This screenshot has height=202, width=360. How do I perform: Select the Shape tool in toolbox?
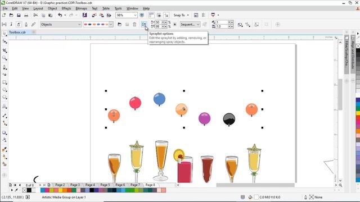[x=4, y=41]
